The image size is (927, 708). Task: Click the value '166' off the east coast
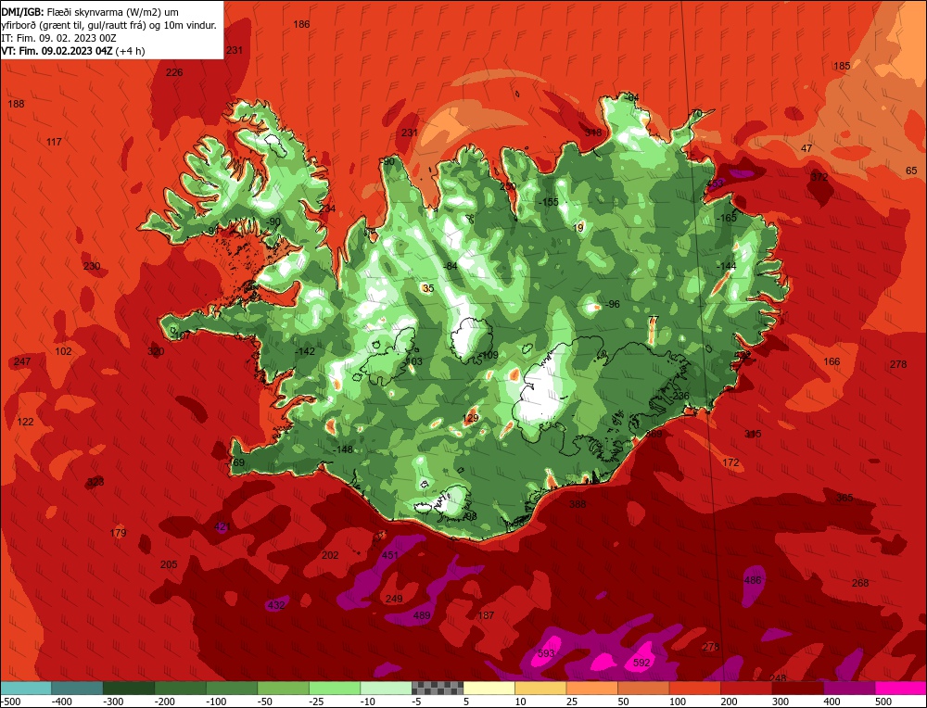832,361
